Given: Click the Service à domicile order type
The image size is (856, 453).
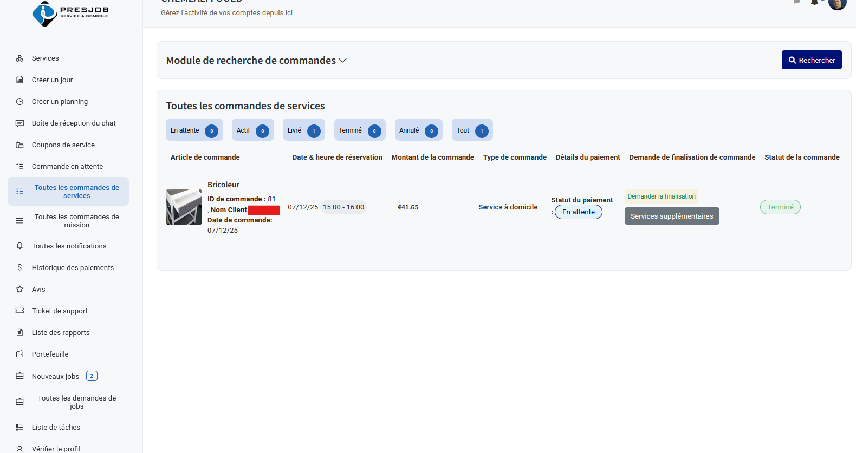Looking at the screenshot, I should click(508, 207).
